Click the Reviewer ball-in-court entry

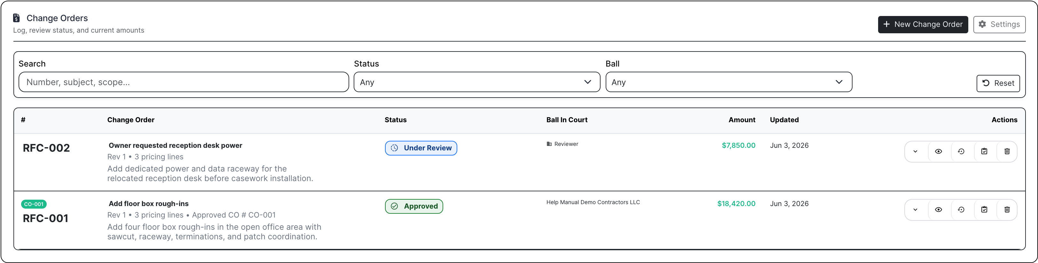point(562,144)
